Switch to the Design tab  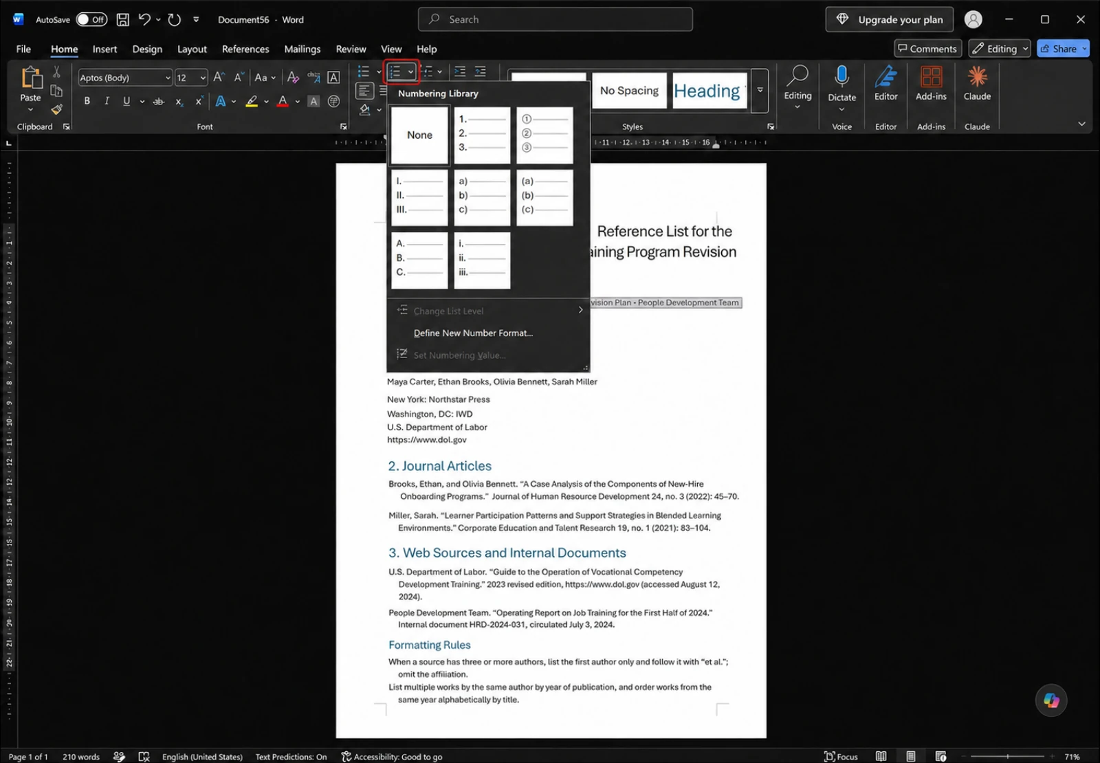[147, 49]
